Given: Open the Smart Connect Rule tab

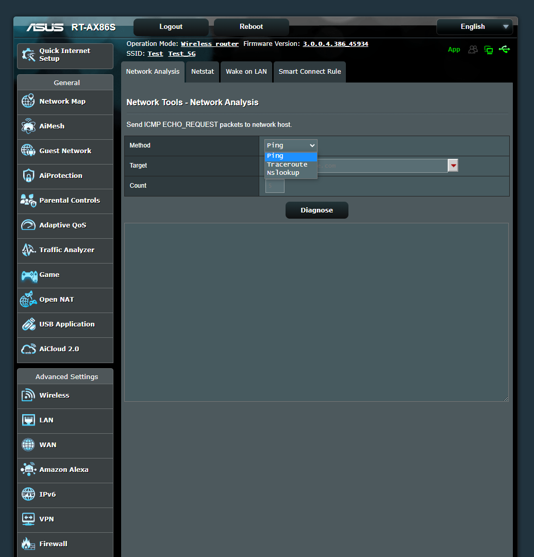Looking at the screenshot, I should [x=309, y=72].
